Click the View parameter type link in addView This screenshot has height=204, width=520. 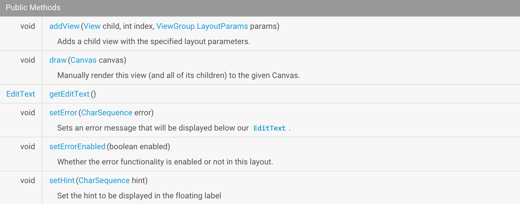click(x=92, y=26)
